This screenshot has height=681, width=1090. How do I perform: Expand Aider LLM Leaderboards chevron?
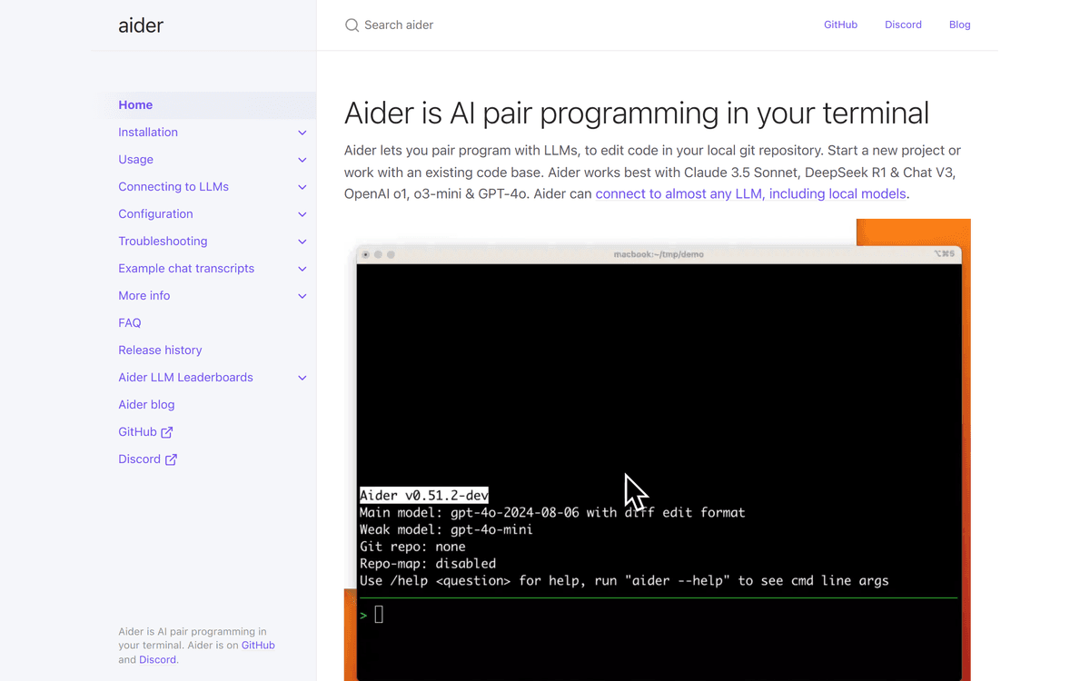(x=302, y=378)
